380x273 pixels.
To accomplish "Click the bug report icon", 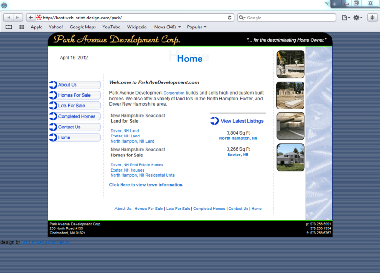I will [x=372, y=18].
